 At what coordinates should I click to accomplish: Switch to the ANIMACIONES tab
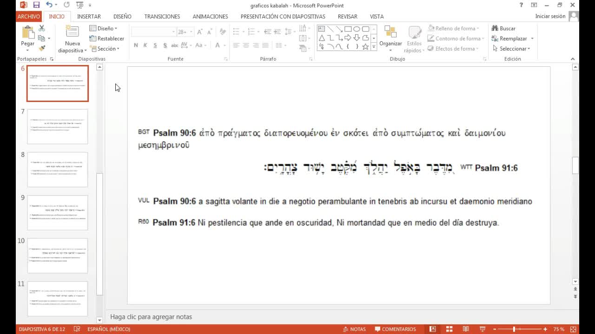pyautogui.click(x=210, y=16)
